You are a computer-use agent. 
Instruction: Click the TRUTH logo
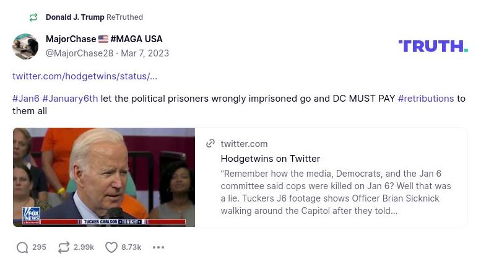433,46
